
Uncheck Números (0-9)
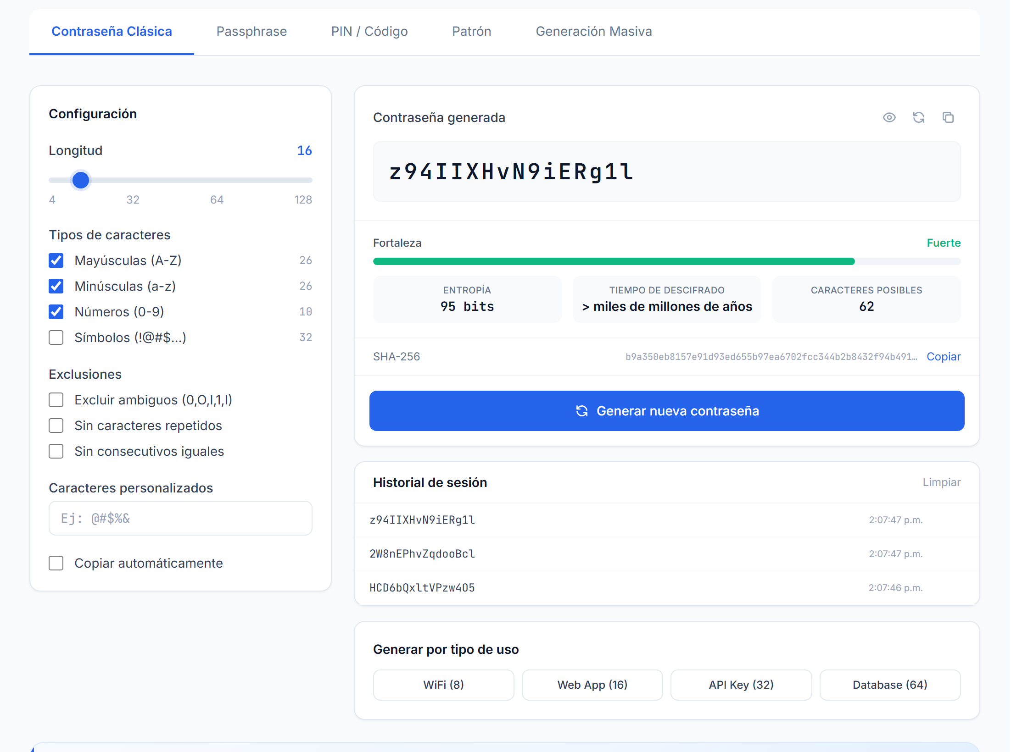pos(56,312)
